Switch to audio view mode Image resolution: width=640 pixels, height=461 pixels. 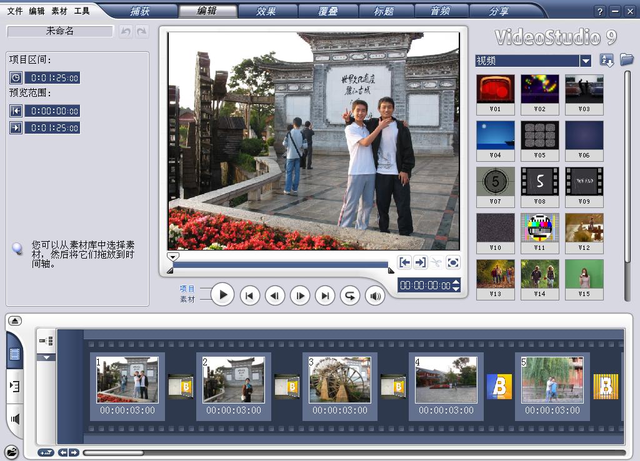[x=15, y=418]
